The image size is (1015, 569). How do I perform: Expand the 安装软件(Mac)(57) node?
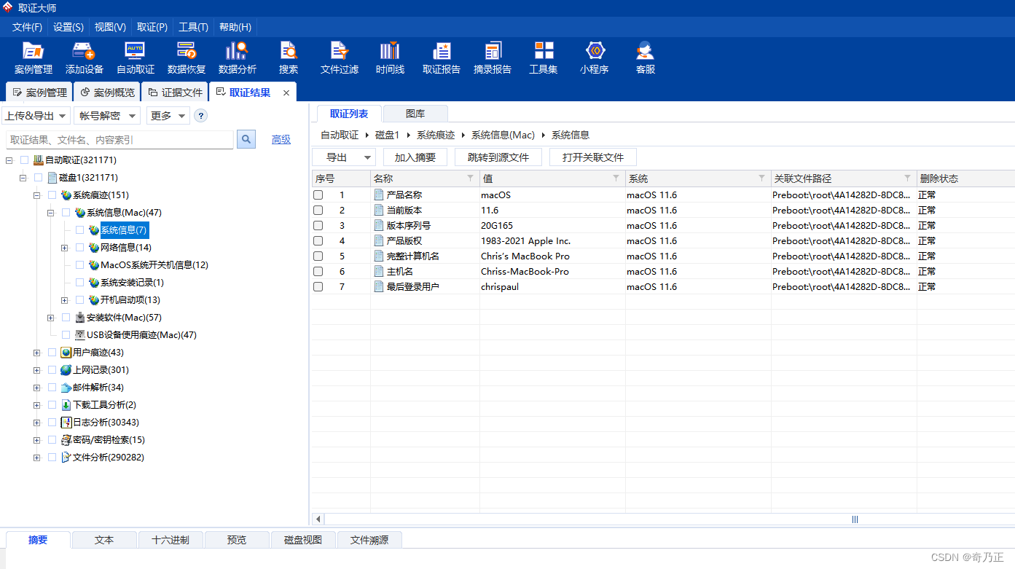coord(50,318)
